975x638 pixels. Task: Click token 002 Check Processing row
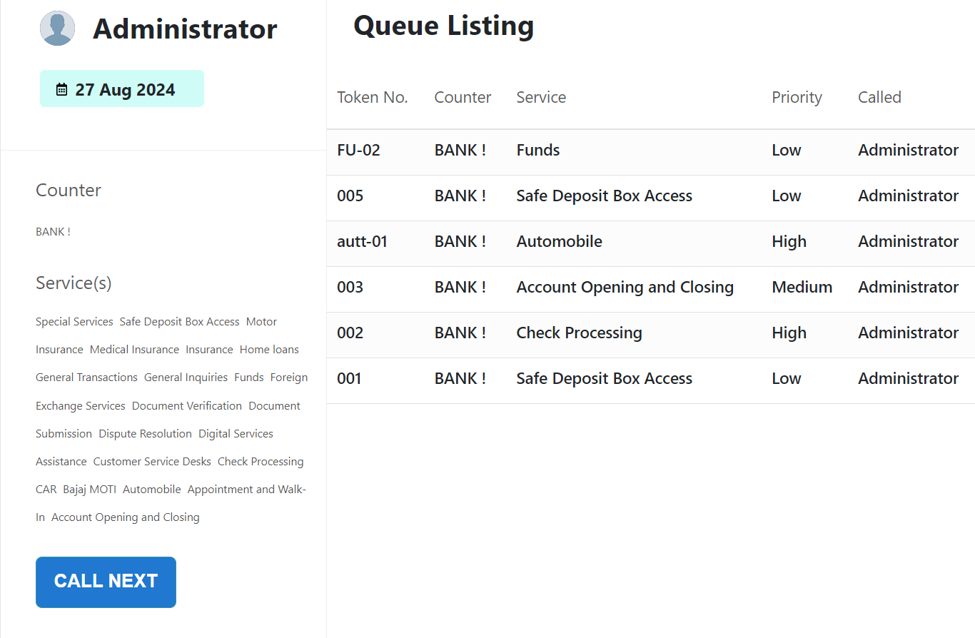[x=579, y=333]
